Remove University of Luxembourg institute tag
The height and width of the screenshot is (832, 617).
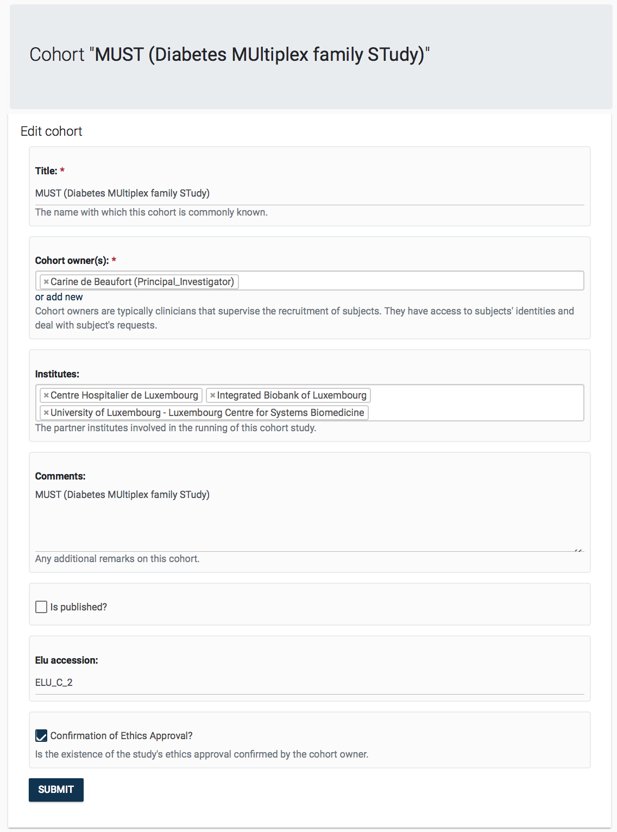(x=46, y=413)
